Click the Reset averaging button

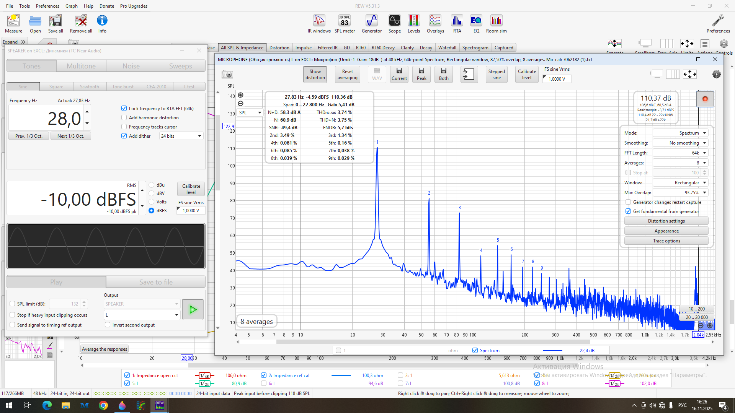coord(347,75)
